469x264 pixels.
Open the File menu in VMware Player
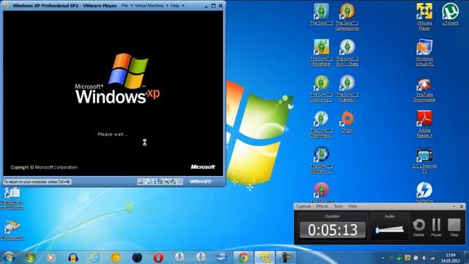point(127,5)
